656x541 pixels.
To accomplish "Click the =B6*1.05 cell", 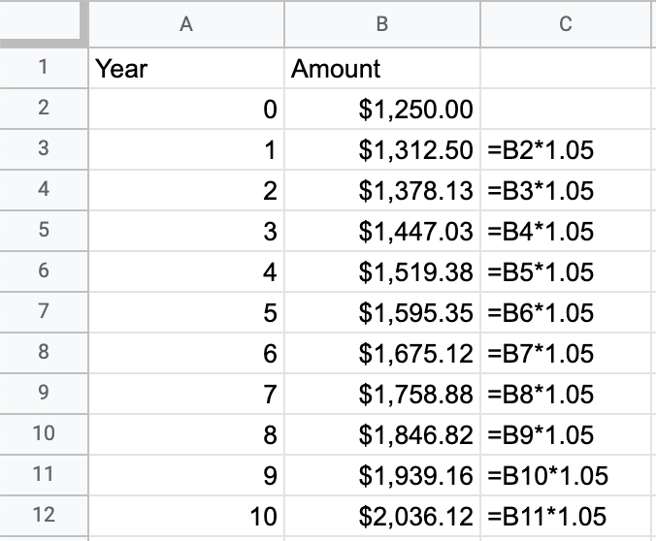I will click(566, 312).
